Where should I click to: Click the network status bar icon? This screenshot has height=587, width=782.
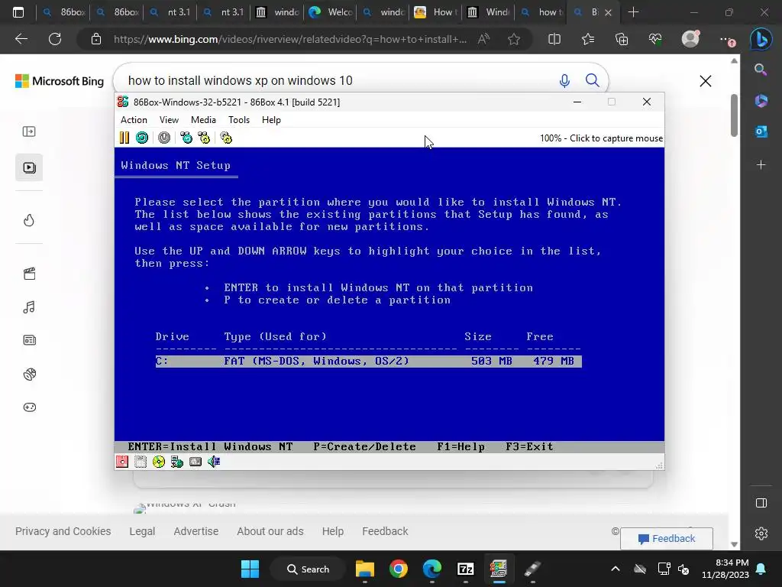[x=177, y=462]
